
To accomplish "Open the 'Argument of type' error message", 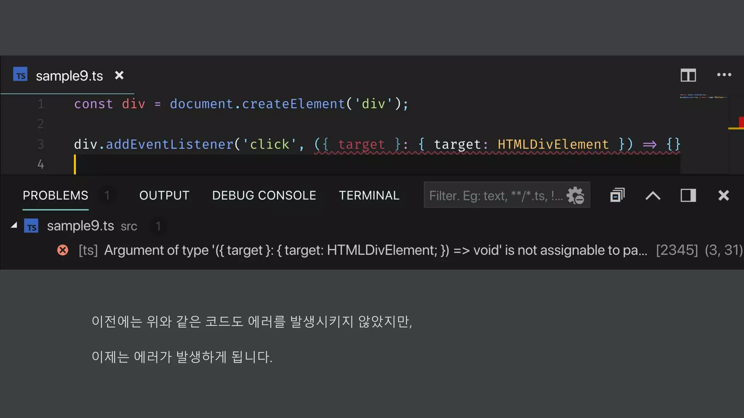I will pos(376,250).
